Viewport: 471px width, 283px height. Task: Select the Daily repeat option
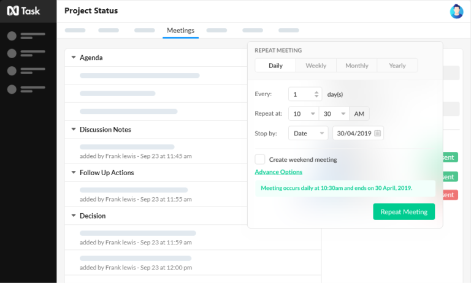275,66
